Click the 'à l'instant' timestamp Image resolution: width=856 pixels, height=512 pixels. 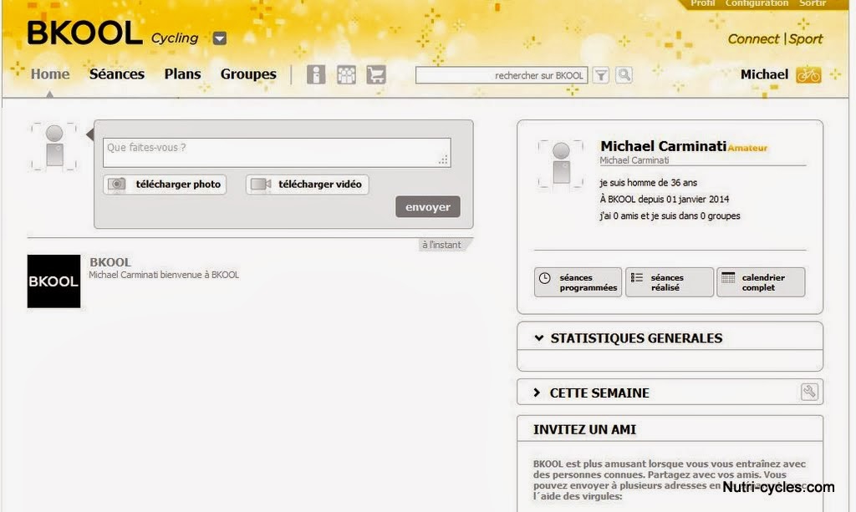click(441, 245)
